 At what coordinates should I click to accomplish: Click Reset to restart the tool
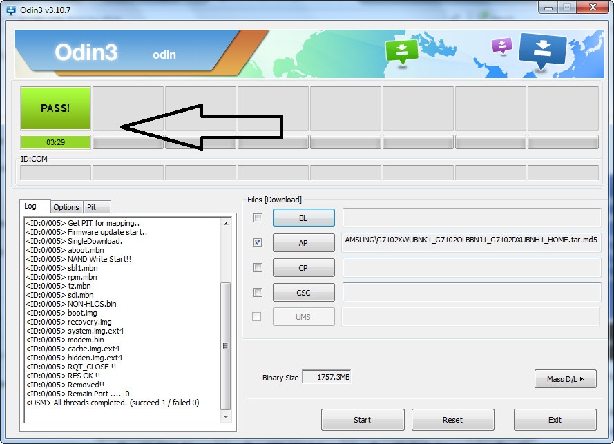coord(452,420)
